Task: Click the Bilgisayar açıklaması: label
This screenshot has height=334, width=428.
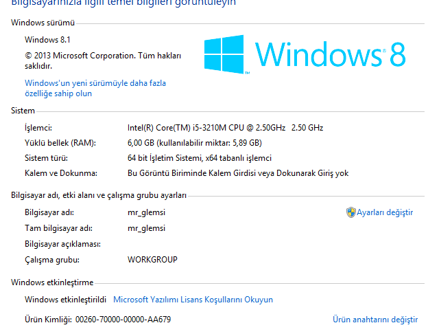Action: pos(62,244)
